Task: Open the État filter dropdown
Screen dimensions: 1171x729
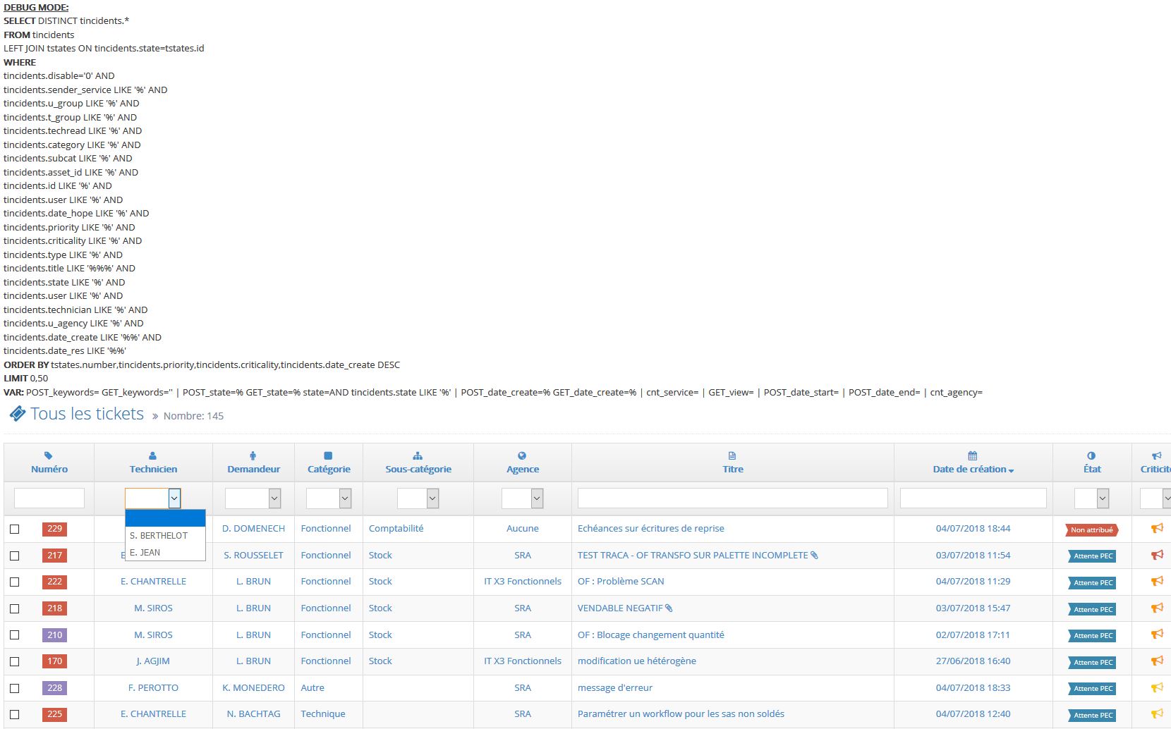Action: click(x=1092, y=498)
